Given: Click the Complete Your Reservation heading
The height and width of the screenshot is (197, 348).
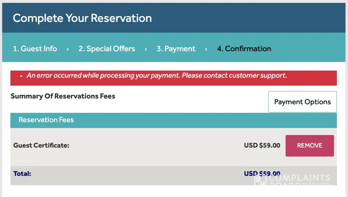Looking at the screenshot, I should pyautogui.click(x=82, y=18).
